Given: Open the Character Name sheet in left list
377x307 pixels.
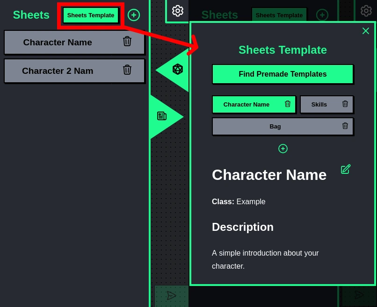Looking at the screenshot, I should pyautogui.click(x=74, y=42).
